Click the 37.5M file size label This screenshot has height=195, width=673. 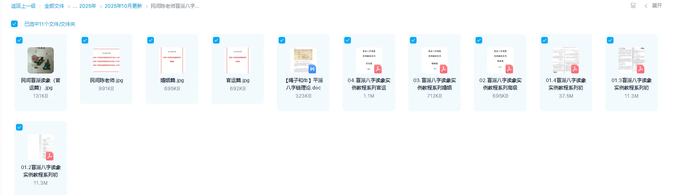point(566,96)
